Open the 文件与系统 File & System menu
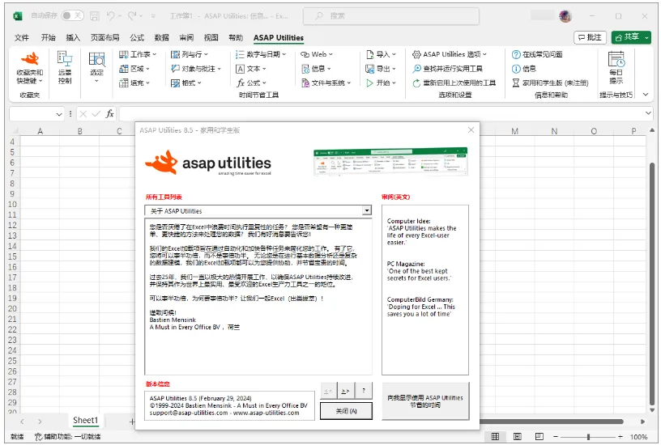The height and width of the screenshot is (445, 661). 326,83
